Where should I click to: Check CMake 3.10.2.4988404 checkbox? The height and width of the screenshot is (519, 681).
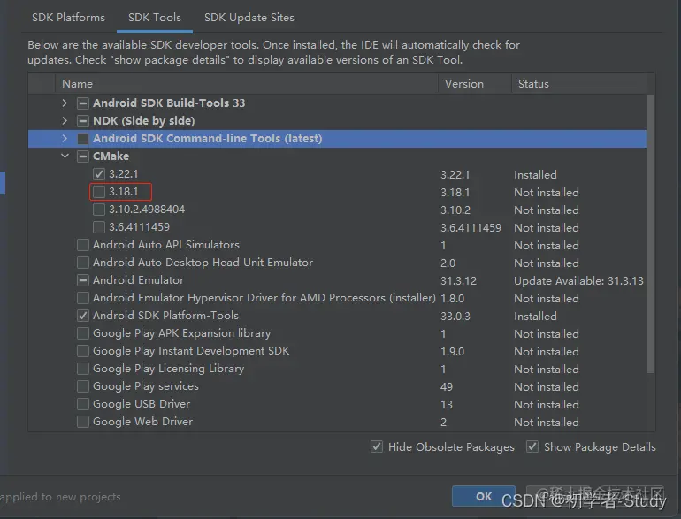coord(99,210)
